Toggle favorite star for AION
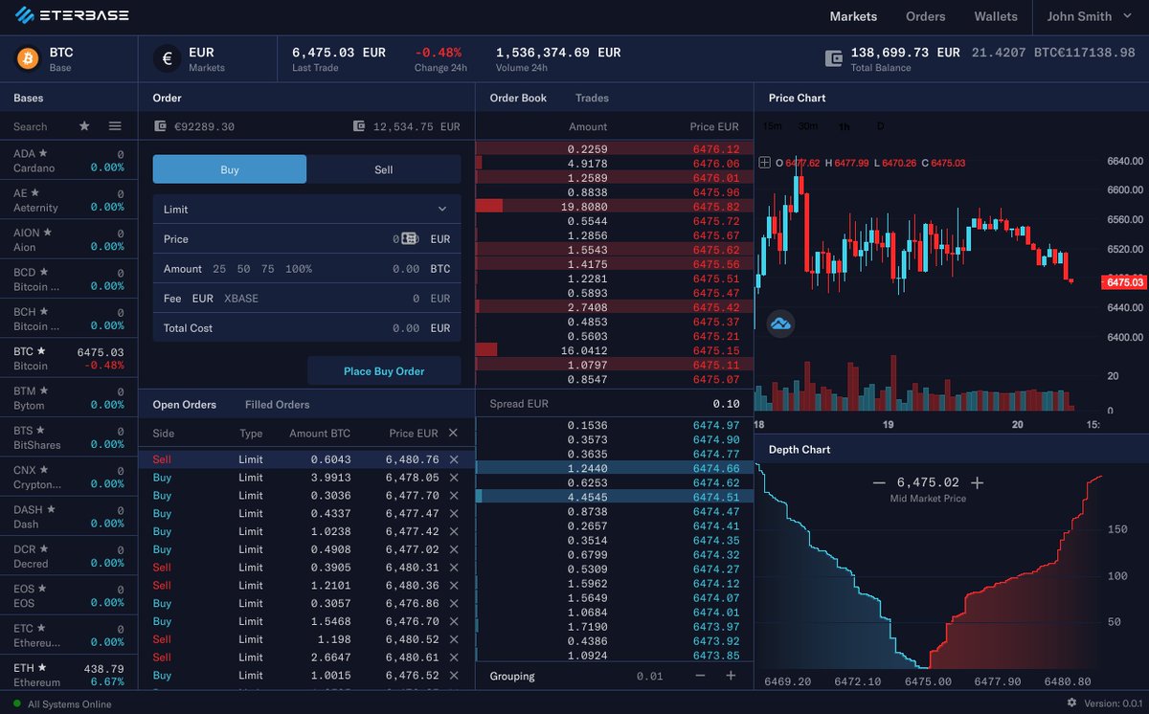Image resolution: width=1149 pixels, height=714 pixels. tap(47, 232)
